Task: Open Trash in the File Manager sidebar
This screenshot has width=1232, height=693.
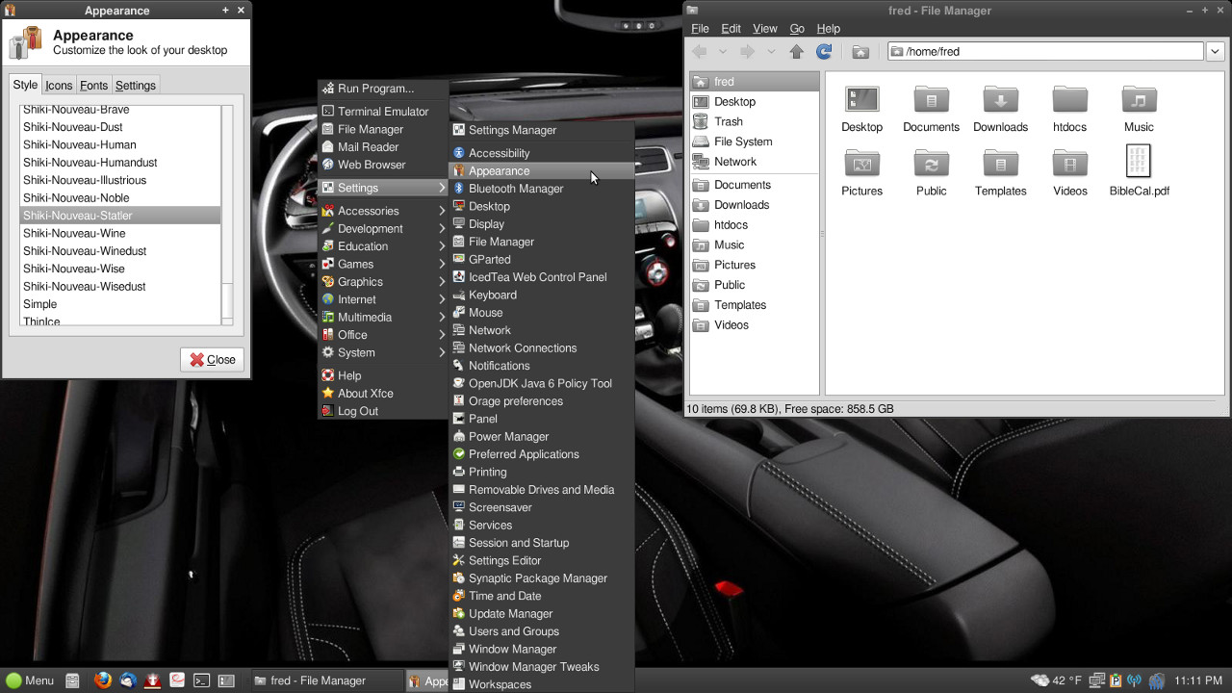Action: coord(755,121)
